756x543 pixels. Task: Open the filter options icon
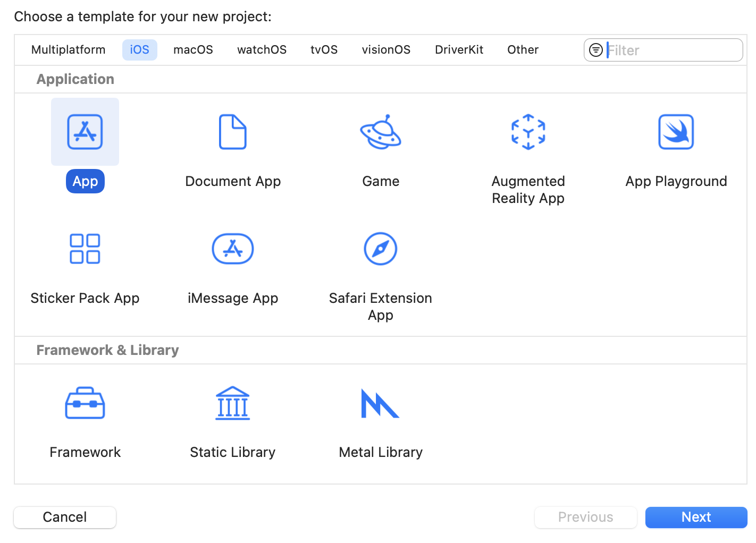(596, 50)
